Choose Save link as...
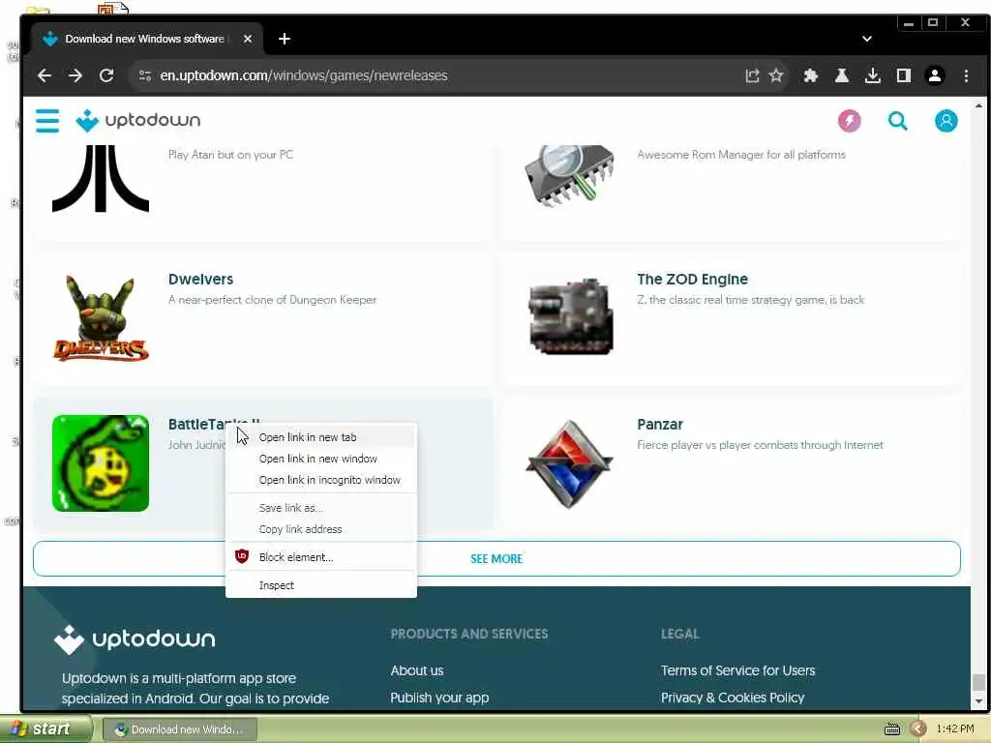The width and height of the screenshot is (991, 743). tap(321, 508)
